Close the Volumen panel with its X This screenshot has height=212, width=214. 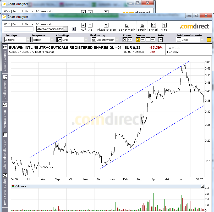[202, 186]
